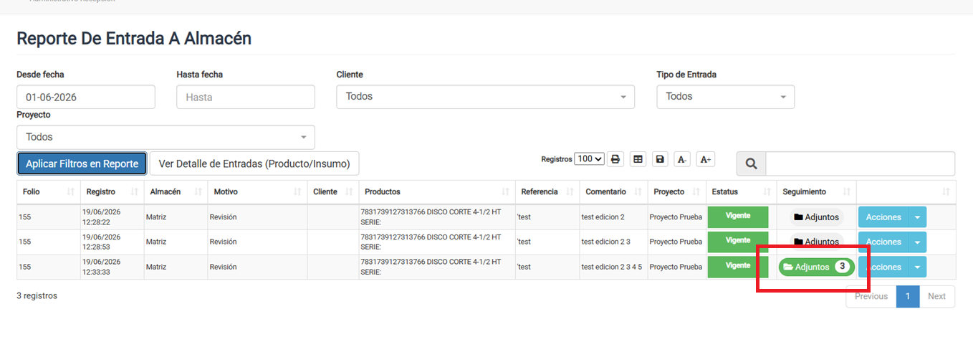The height and width of the screenshot is (337, 973).
Task: Click the comment cell 'test edicion 2 3 4 5'
Action: [612, 267]
